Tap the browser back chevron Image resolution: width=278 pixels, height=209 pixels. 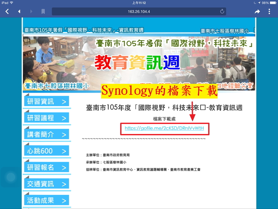[x=7, y=11]
